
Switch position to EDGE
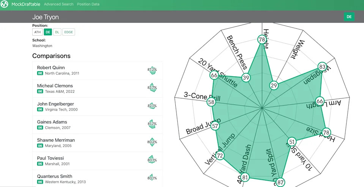point(69,32)
